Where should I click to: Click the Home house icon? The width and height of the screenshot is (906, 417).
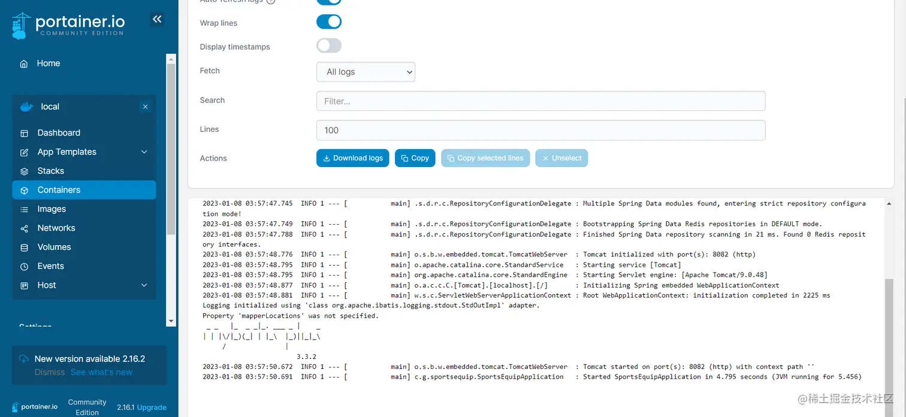(x=24, y=64)
